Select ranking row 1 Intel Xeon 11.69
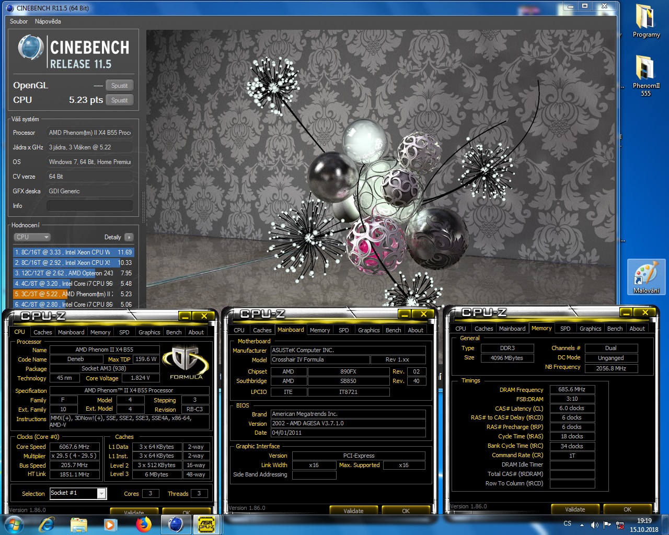The height and width of the screenshot is (535, 669). click(74, 252)
